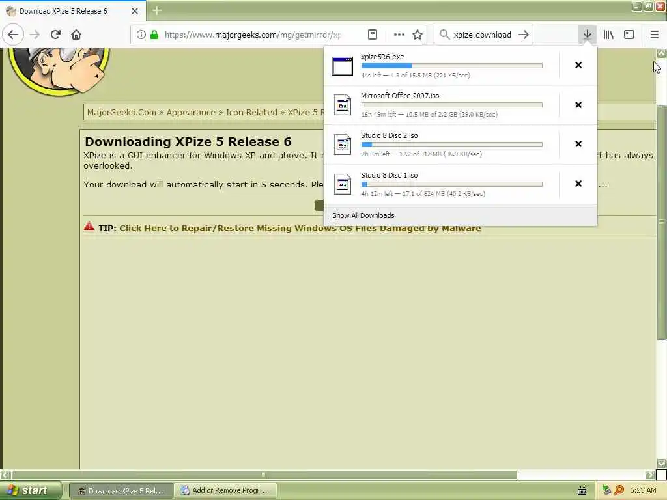Click the orange magnifier tray icon
667x500 pixels.
tap(619, 490)
